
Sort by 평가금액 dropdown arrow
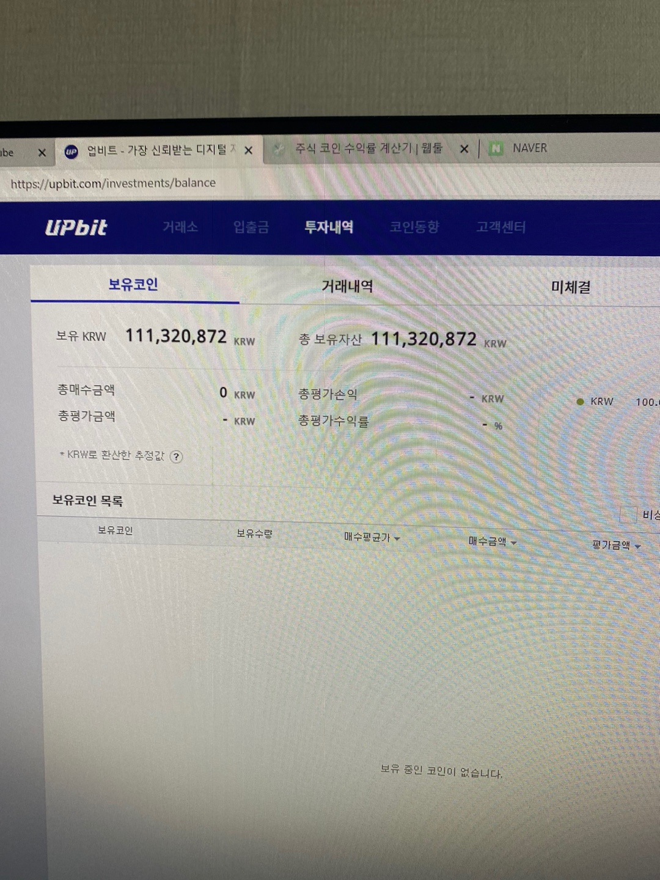point(637,546)
